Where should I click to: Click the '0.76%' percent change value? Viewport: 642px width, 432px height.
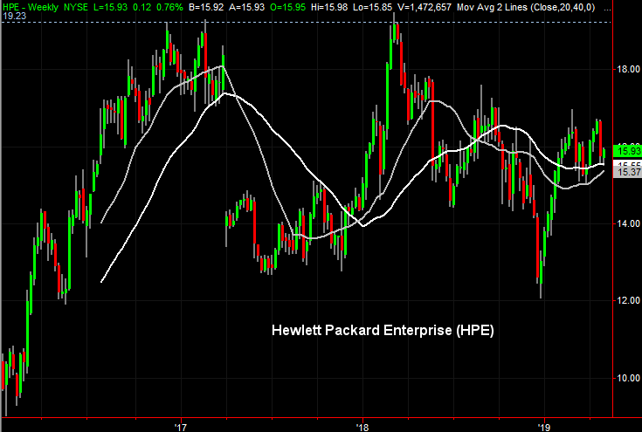click(x=169, y=7)
